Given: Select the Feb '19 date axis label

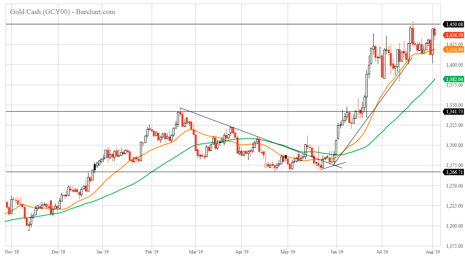Looking at the screenshot, I should pyautogui.click(x=152, y=252).
